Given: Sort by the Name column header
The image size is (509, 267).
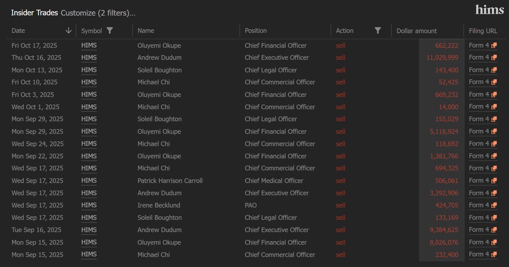Looking at the screenshot, I should point(145,31).
